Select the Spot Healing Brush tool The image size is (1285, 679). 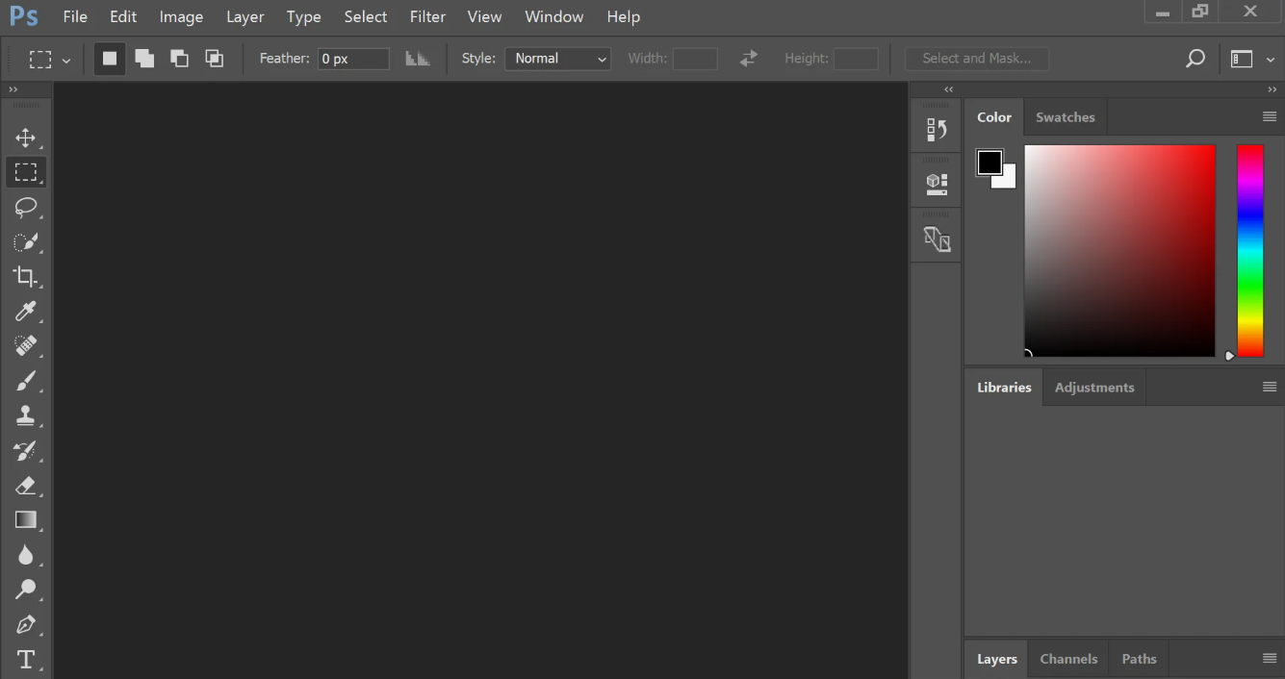tap(26, 346)
